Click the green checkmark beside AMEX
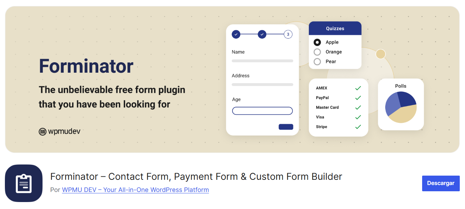The image size is (465, 209). tap(358, 88)
